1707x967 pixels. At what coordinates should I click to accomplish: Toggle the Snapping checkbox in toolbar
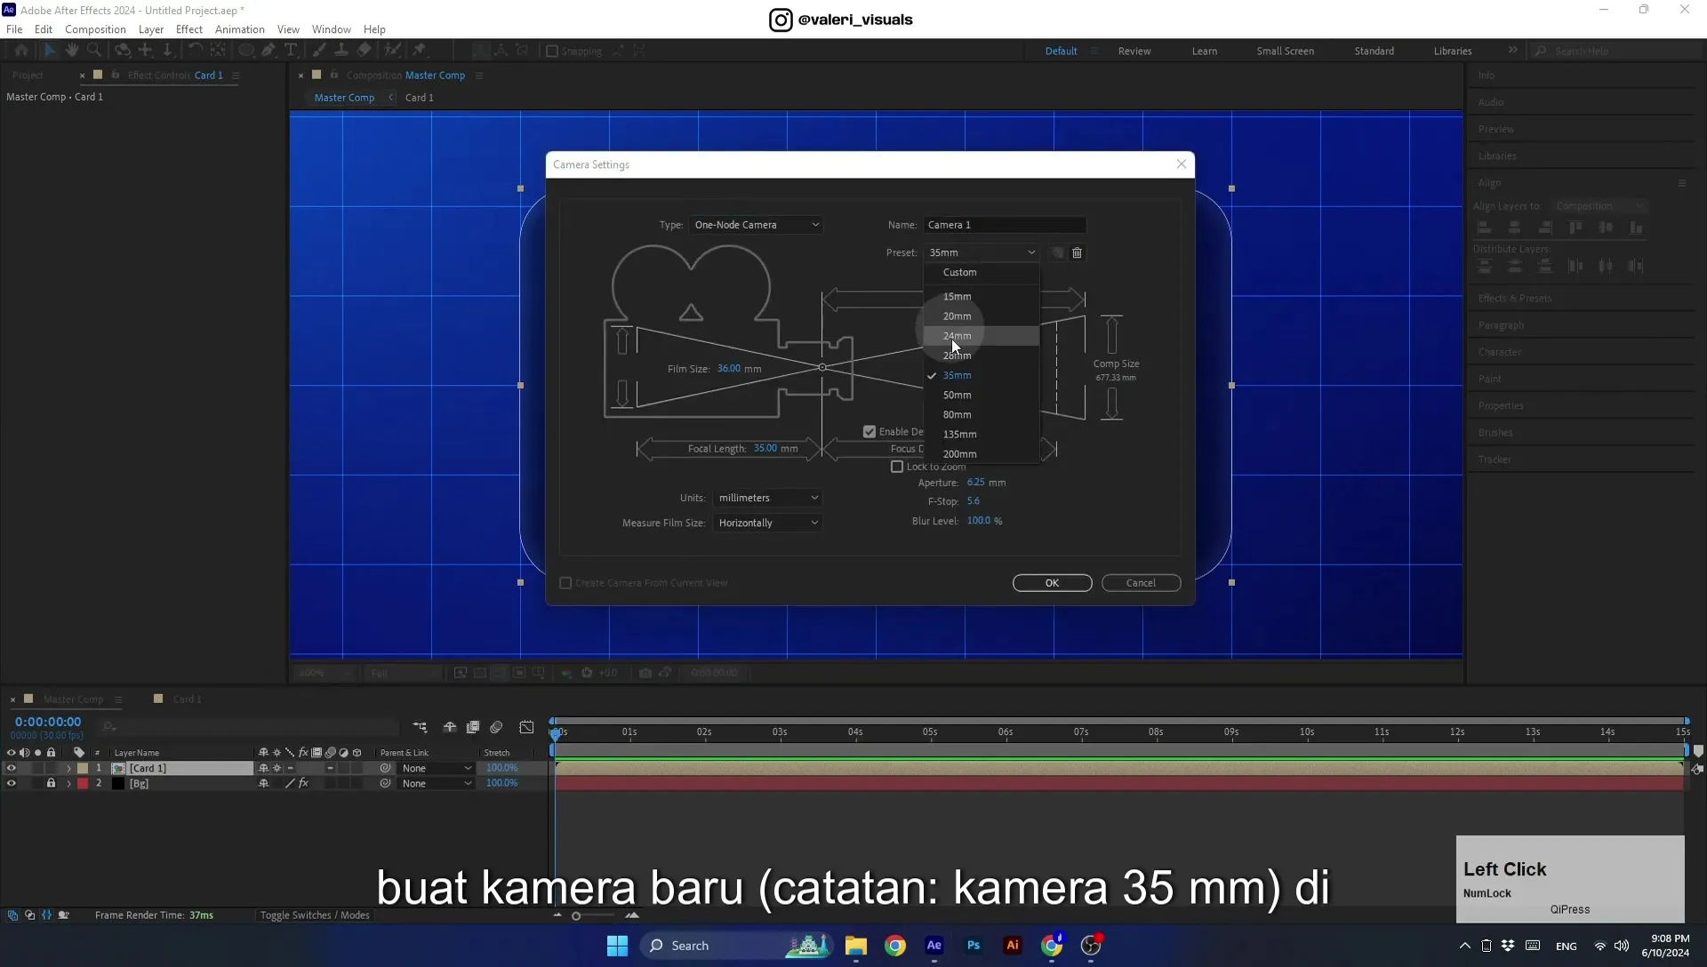click(552, 52)
